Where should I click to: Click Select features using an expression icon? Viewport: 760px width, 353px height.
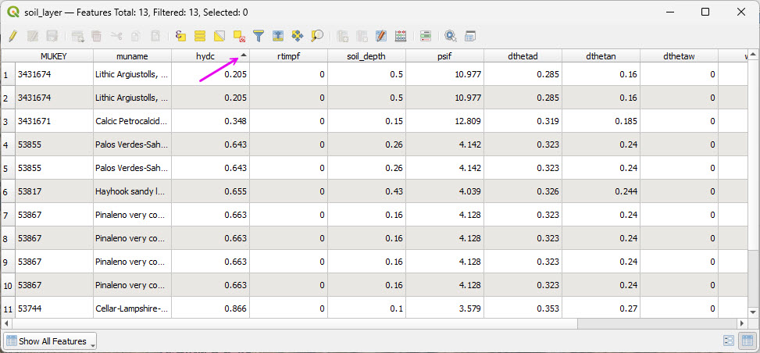(180, 36)
